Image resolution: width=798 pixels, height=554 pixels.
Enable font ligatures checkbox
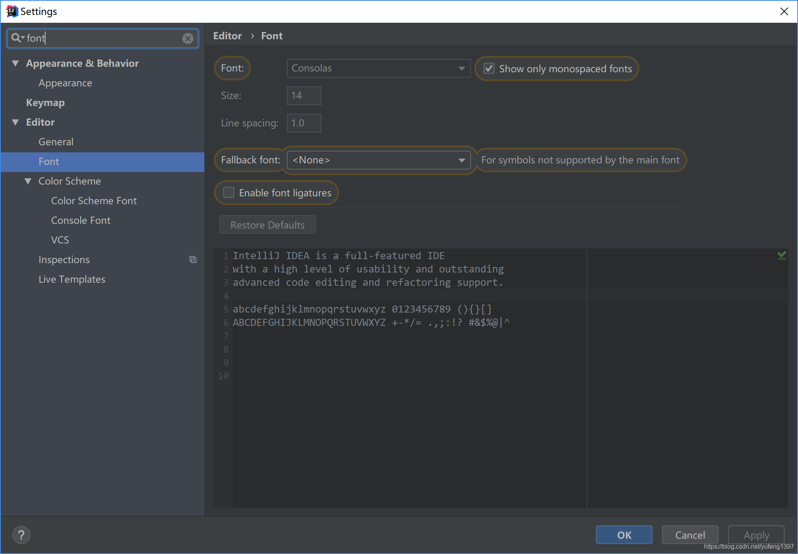coord(229,192)
